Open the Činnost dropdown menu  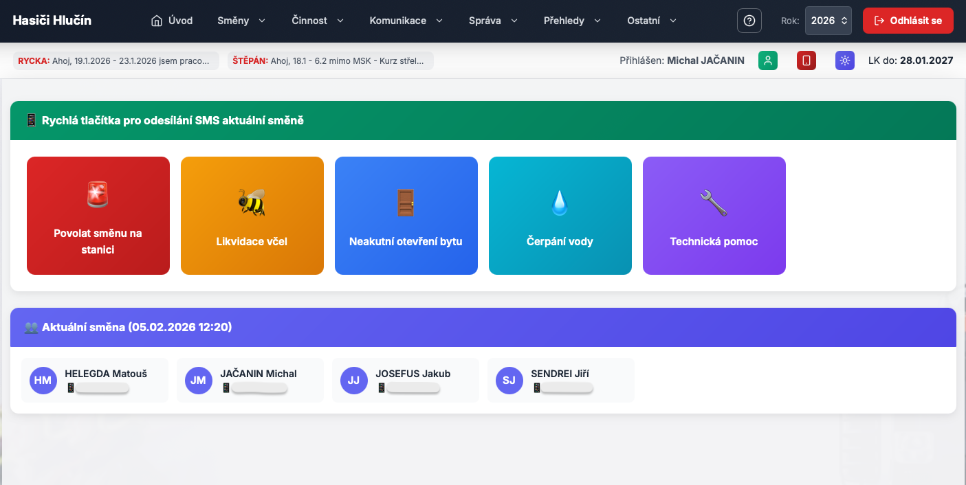317,21
